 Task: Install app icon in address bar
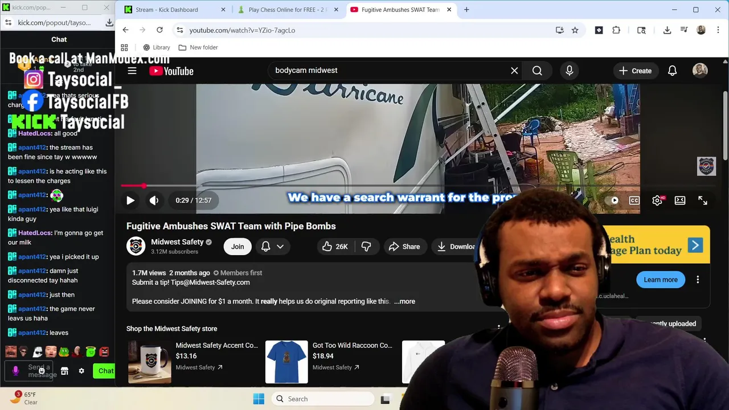tap(560, 30)
